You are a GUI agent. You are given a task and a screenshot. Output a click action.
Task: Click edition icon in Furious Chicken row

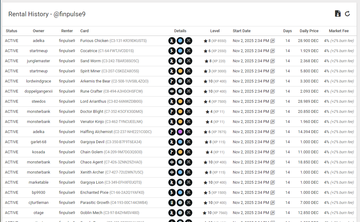[x=172, y=41]
